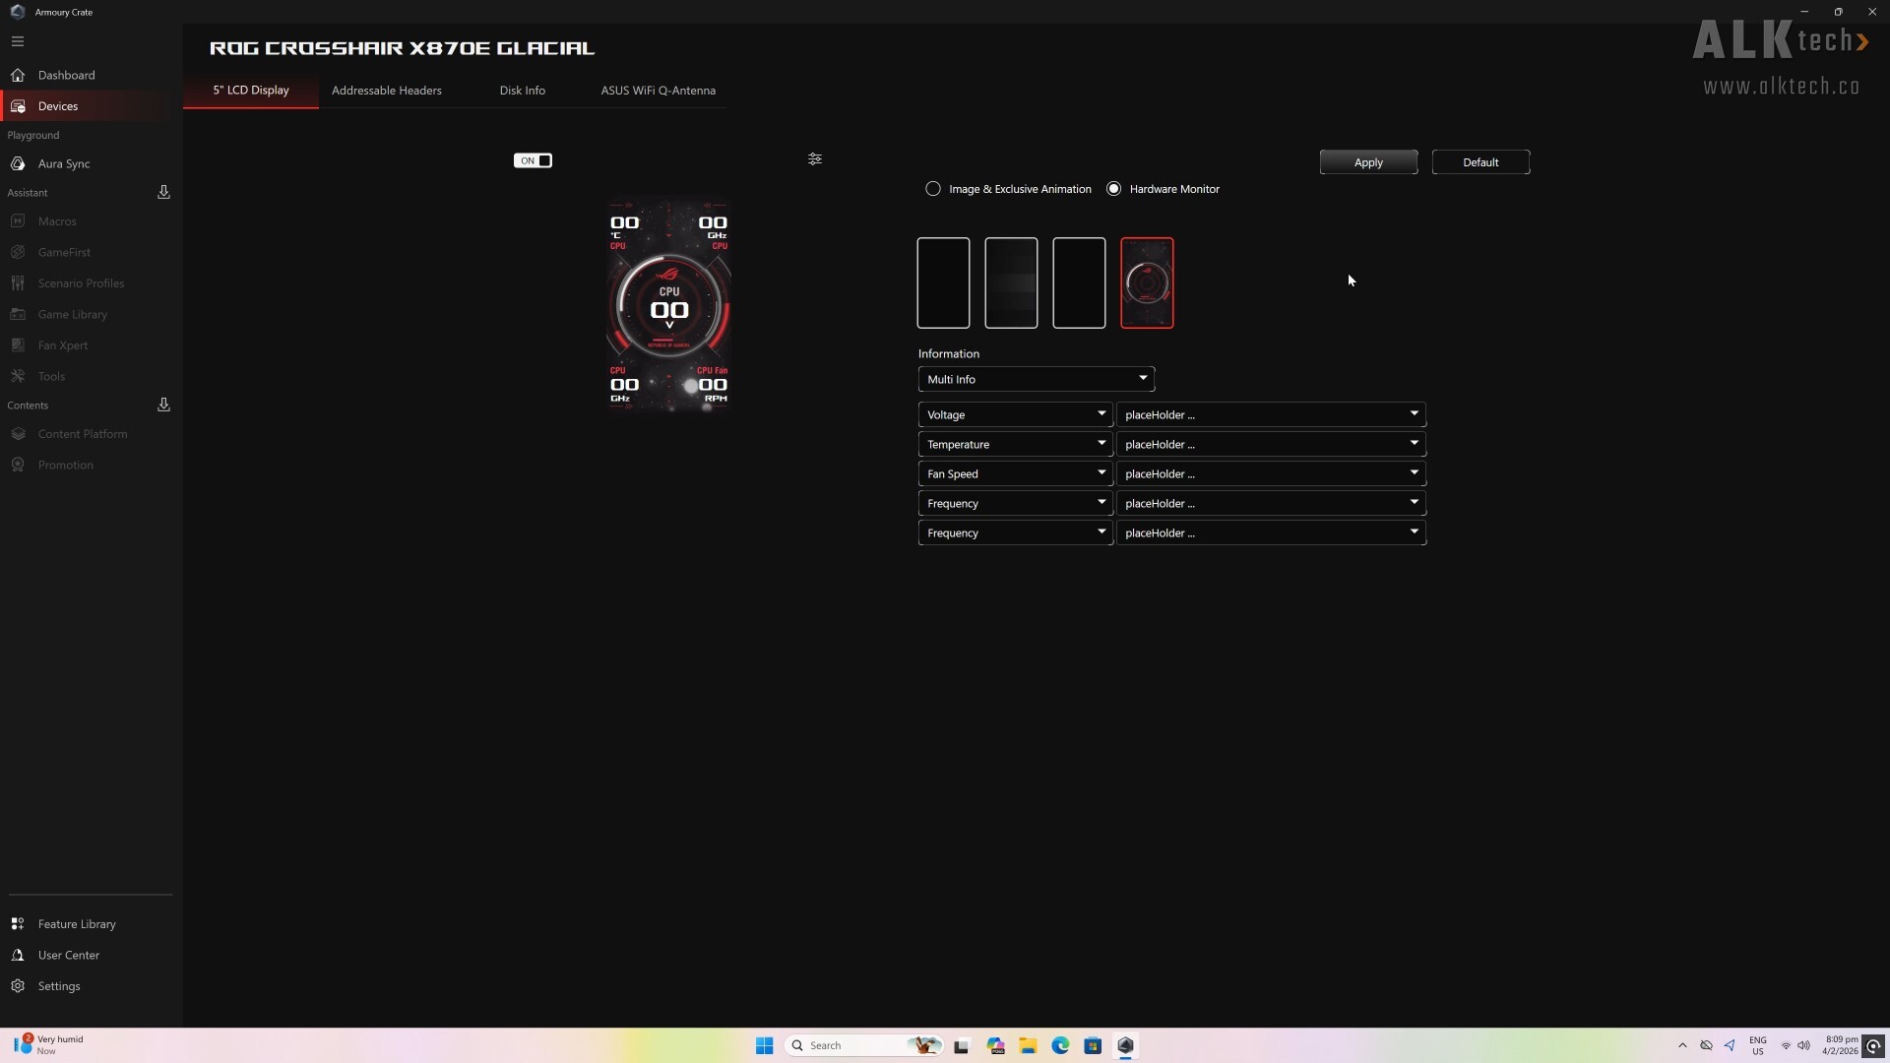Switch to the Addressable Headers tab

[387, 90]
